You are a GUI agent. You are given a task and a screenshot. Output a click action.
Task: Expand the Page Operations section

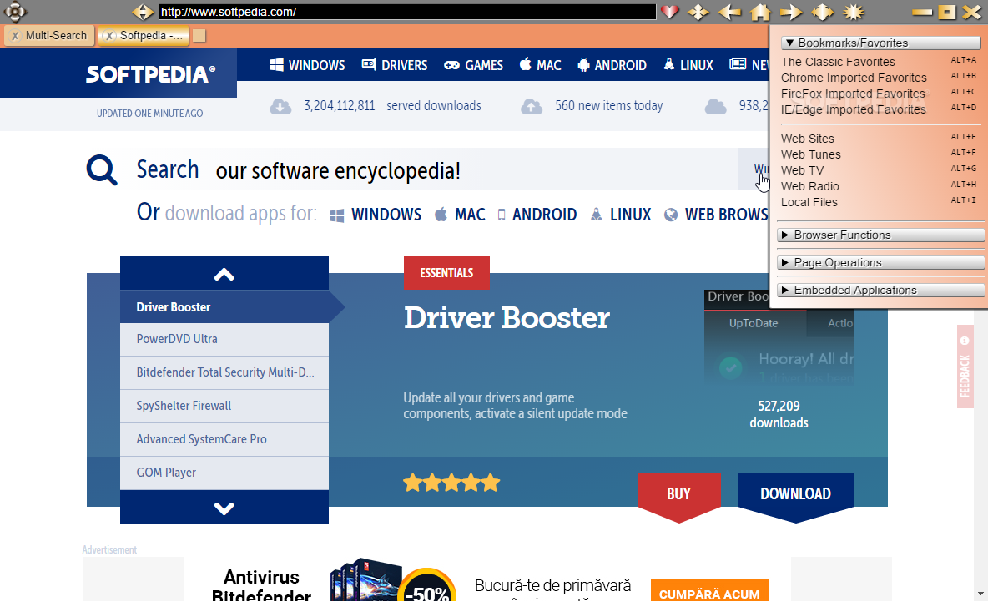coord(880,262)
